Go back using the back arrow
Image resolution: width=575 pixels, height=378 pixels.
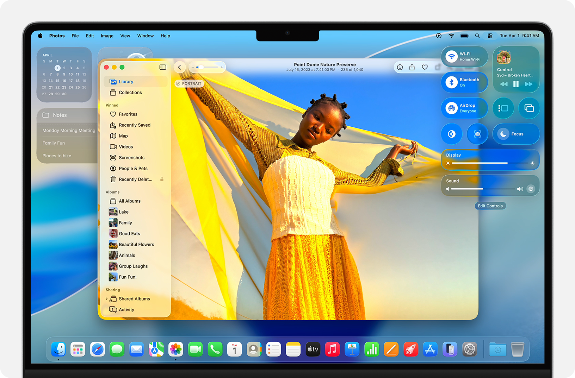179,67
